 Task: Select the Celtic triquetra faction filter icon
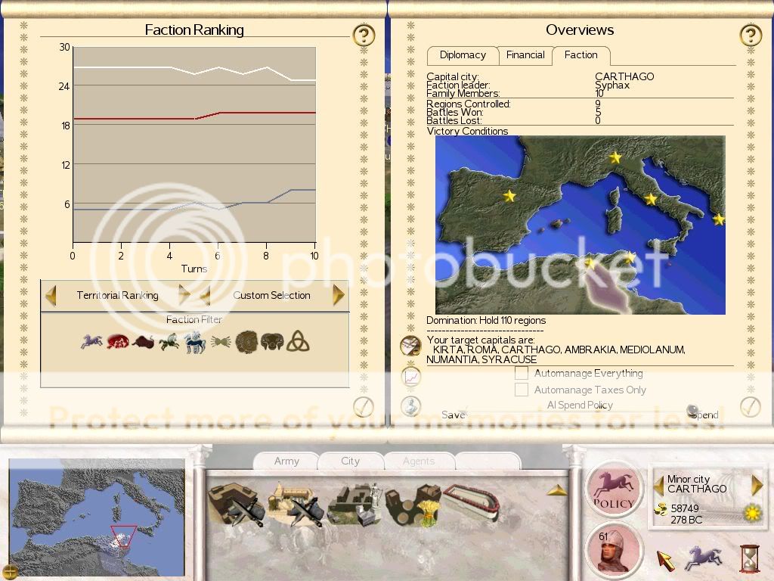point(298,342)
